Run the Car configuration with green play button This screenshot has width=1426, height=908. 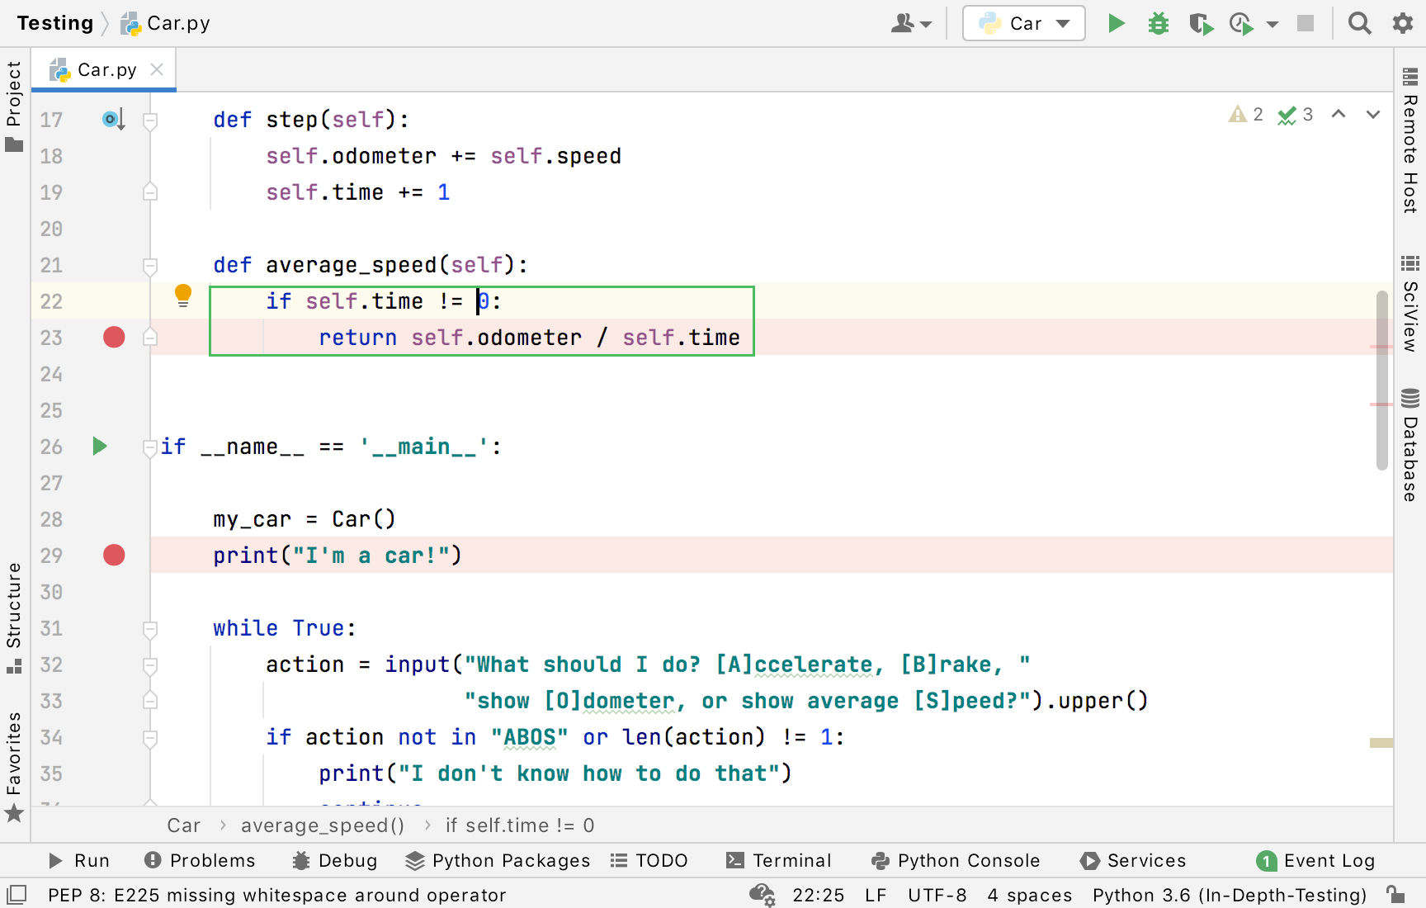1116,23
